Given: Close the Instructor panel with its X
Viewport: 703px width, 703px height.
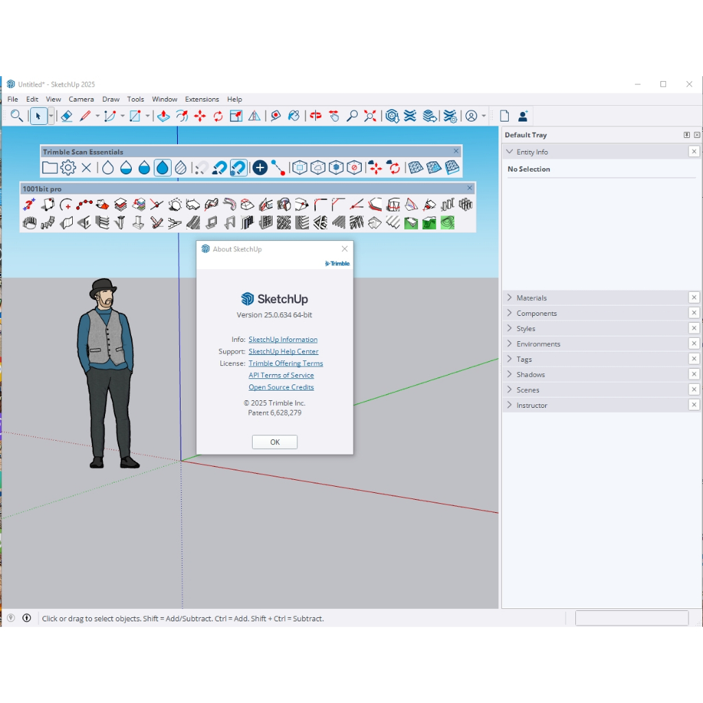Looking at the screenshot, I should (x=693, y=405).
